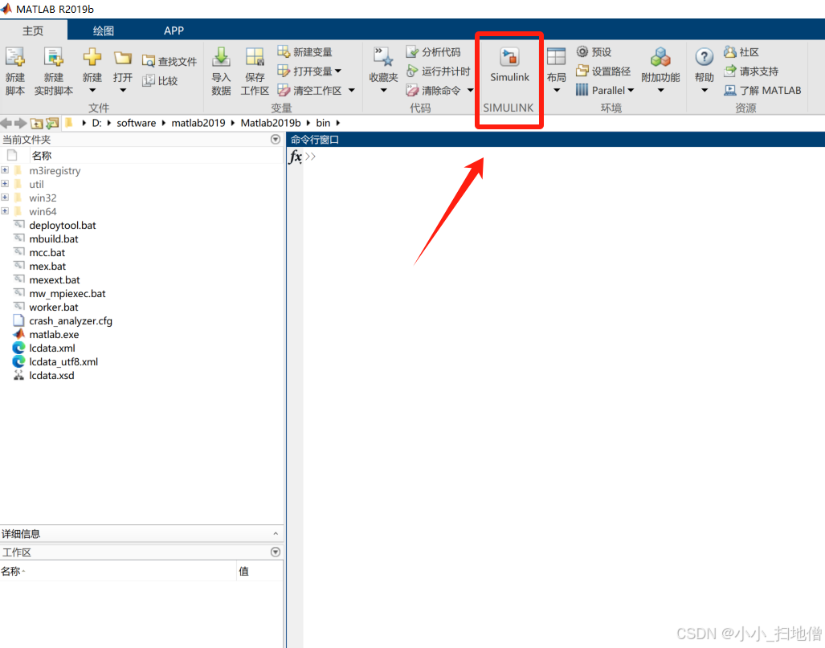825x648 pixels.
Task: Click the New Live Script (新建实时脚本) icon
Action: [x=53, y=56]
